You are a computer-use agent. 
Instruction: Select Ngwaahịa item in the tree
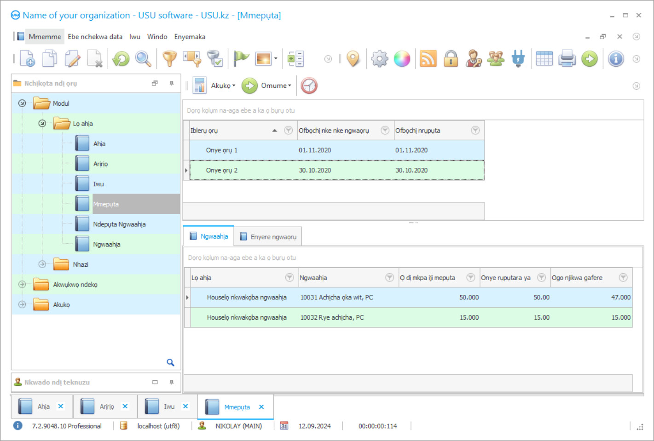[107, 244]
